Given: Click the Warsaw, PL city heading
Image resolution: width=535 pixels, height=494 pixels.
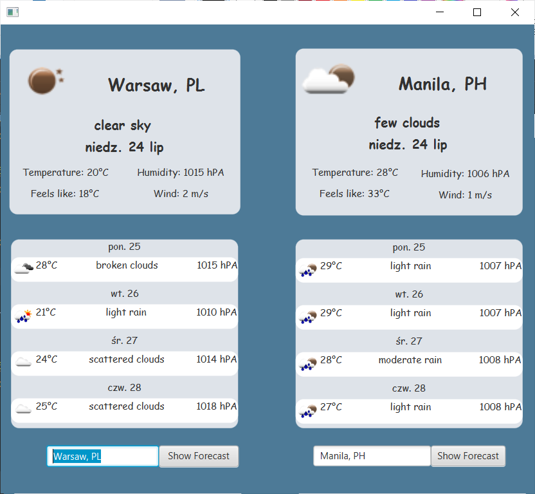Looking at the screenshot, I should [156, 85].
